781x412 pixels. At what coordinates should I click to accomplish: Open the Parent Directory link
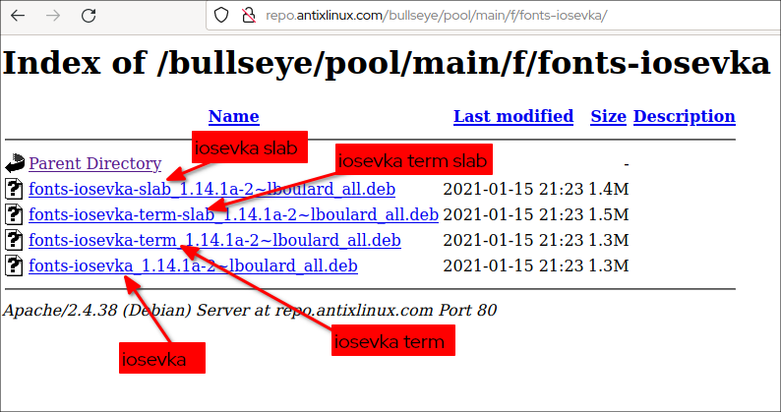[x=95, y=163]
